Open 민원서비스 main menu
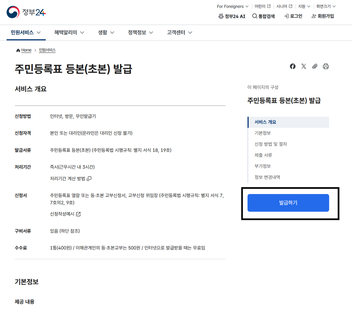This screenshot has height=310, width=352. (x=26, y=33)
